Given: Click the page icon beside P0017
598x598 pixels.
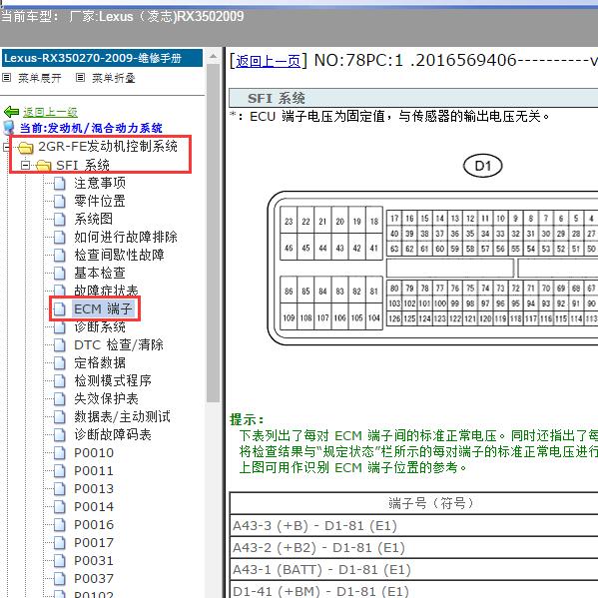Looking at the screenshot, I should [x=60, y=542].
